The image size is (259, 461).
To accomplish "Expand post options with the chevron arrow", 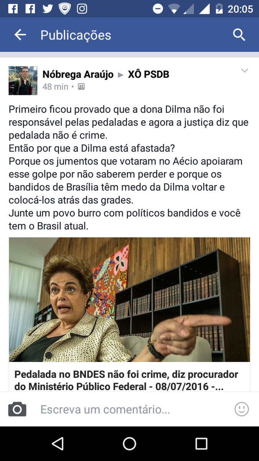I will pos(244,70).
